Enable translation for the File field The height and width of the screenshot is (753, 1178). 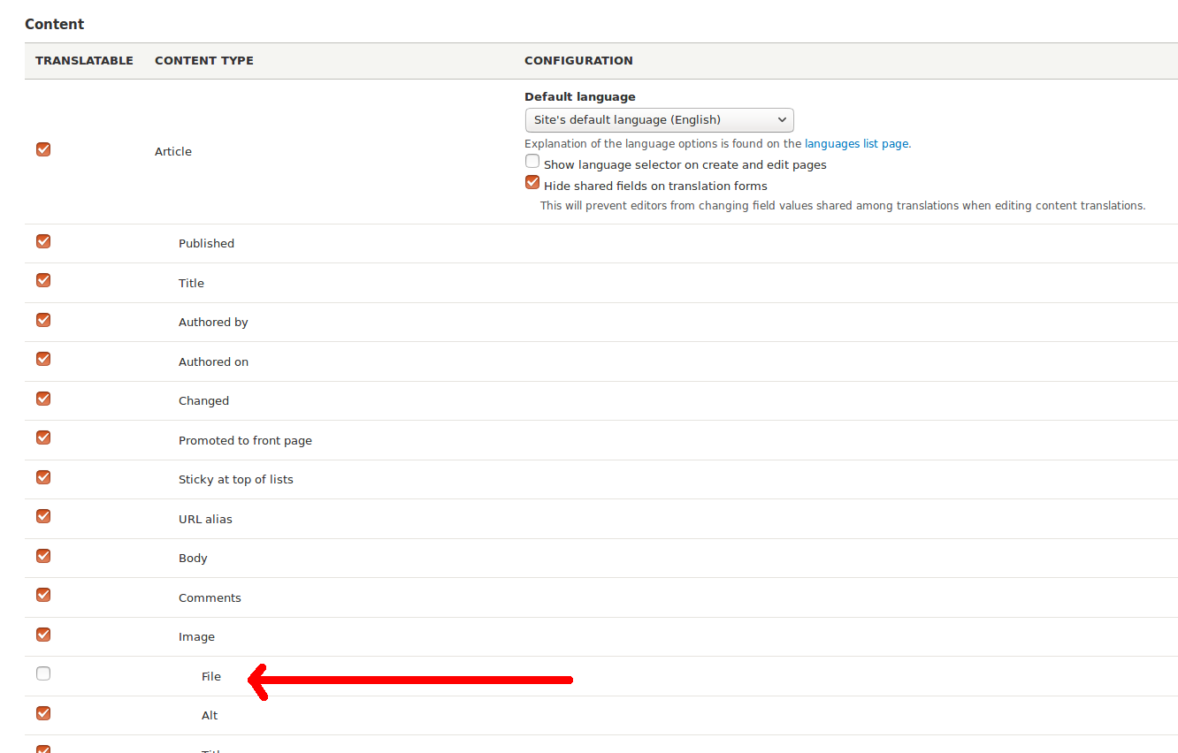(x=42, y=673)
